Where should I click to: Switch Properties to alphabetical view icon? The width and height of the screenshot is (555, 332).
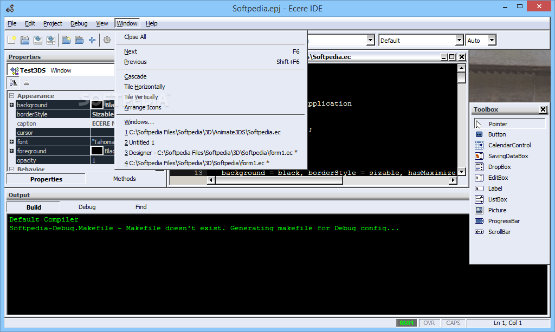(x=26, y=83)
